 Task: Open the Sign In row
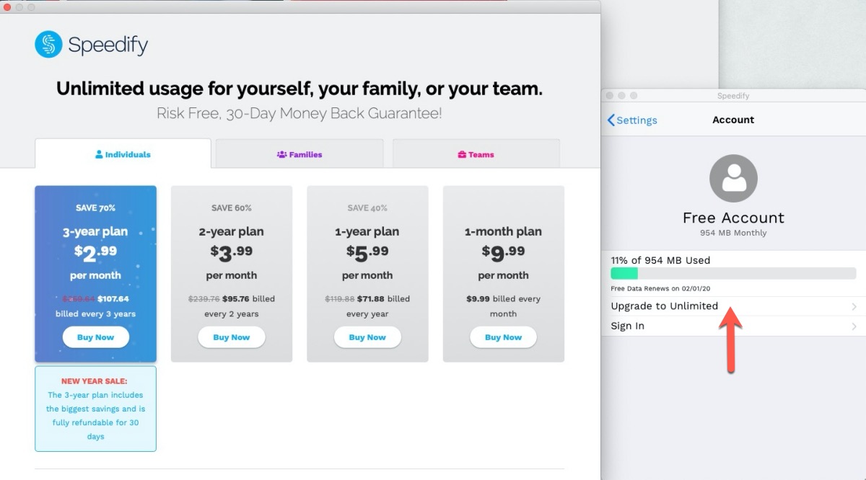coord(628,326)
